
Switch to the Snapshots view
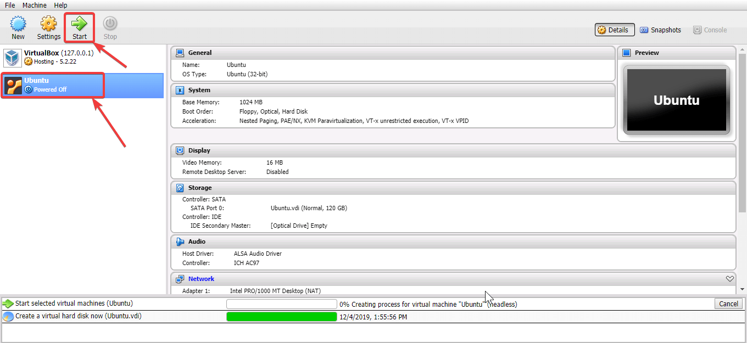660,30
